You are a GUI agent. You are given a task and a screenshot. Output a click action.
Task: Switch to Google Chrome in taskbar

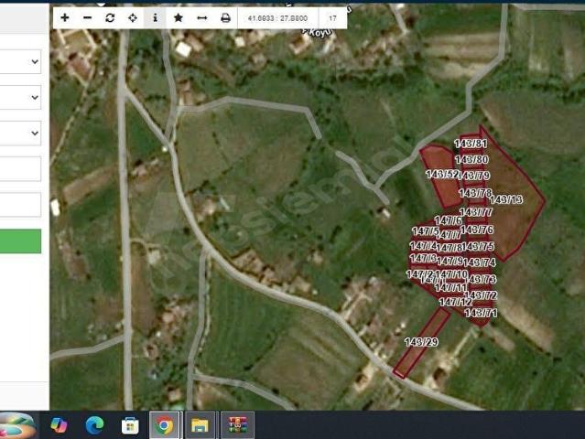165,425
